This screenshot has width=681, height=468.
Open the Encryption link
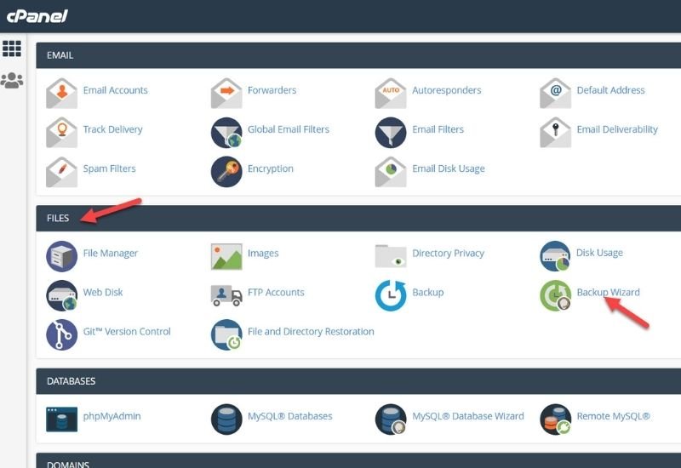[x=270, y=168]
